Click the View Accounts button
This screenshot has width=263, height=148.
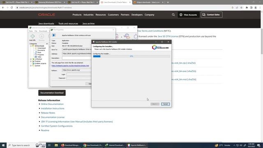coord(189,15)
